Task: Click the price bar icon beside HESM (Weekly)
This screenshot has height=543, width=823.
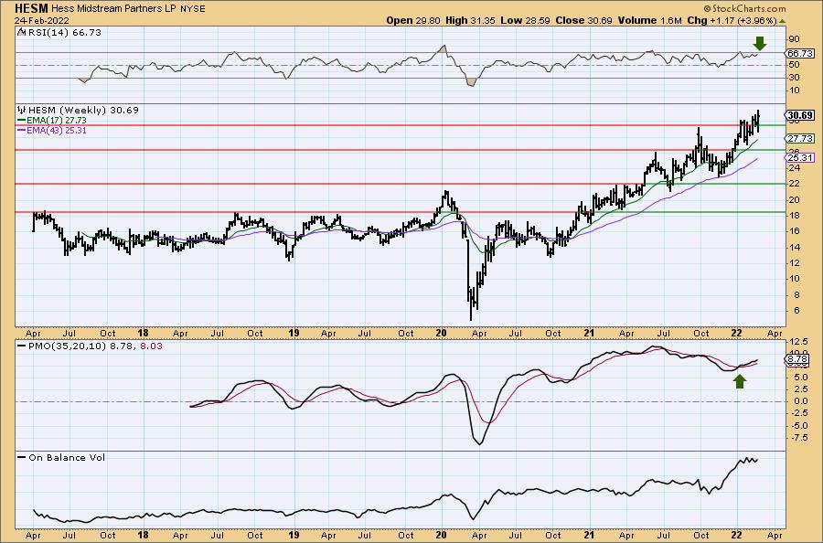Action: (22, 111)
